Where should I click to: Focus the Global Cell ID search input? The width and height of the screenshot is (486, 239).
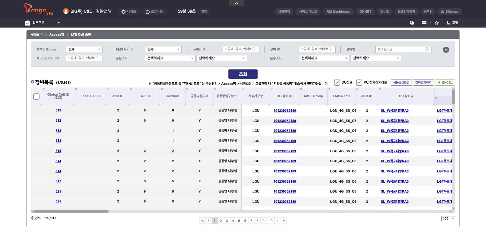[x=84, y=58]
